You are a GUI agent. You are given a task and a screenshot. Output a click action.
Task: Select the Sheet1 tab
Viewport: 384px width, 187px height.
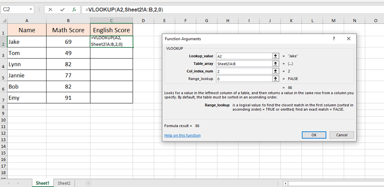coord(43,183)
